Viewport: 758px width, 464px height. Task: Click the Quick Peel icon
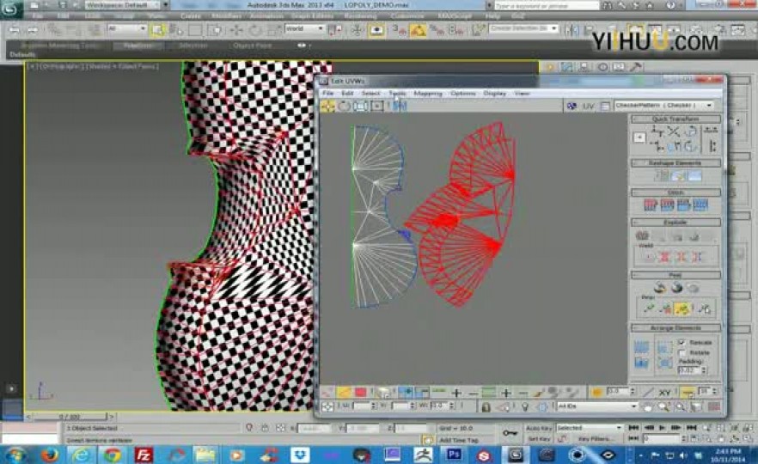(660, 288)
